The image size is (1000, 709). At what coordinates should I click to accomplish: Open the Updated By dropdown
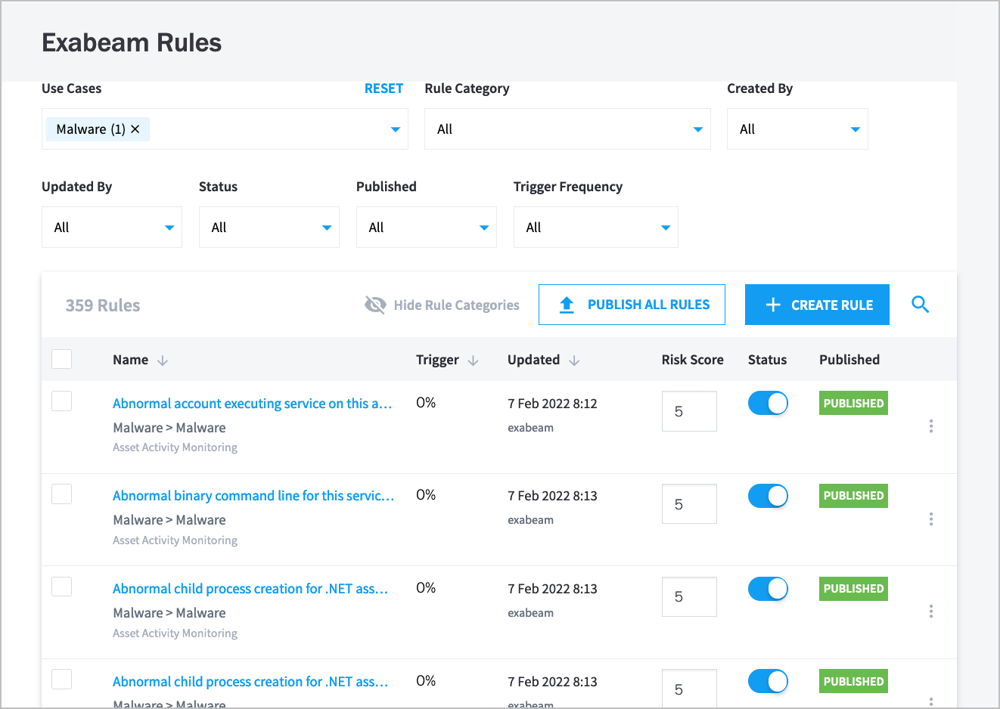(112, 228)
